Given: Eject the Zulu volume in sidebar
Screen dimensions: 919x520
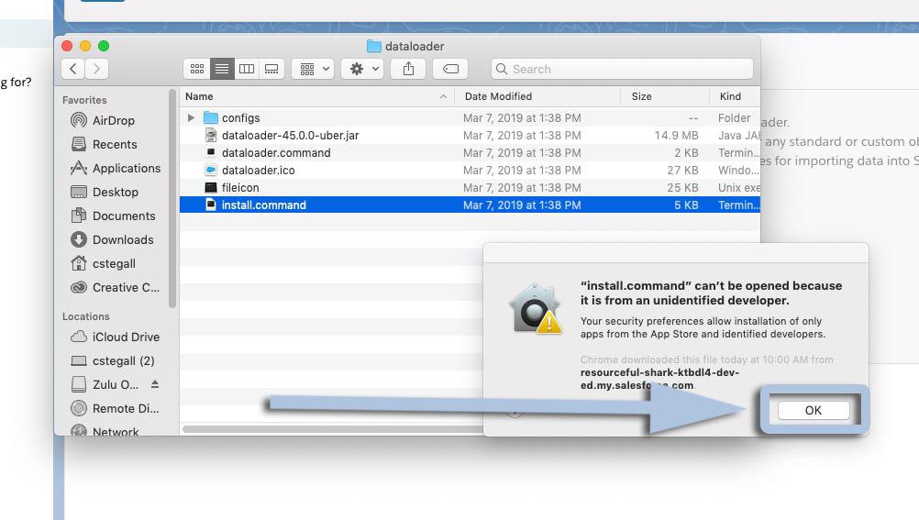Looking at the screenshot, I should [x=155, y=384].
